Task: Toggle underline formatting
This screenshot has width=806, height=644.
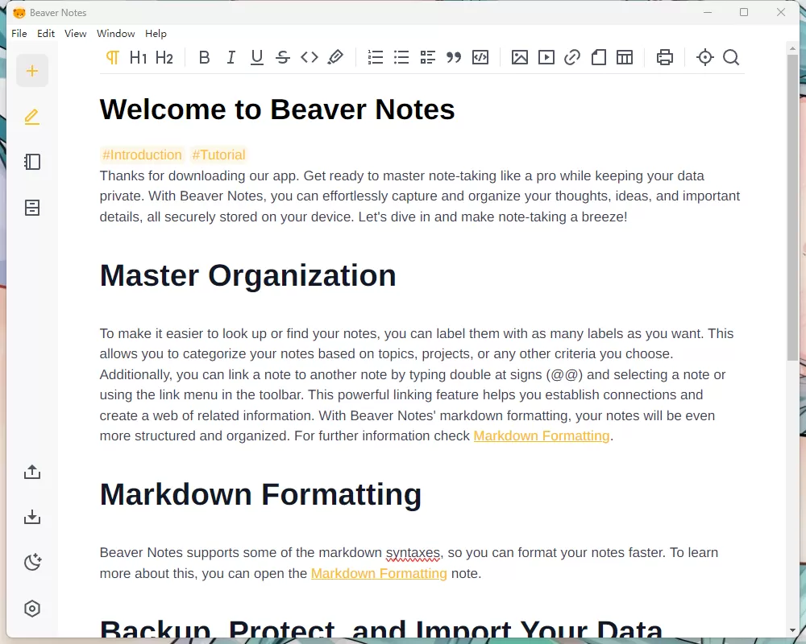Action: pyautogui.click(x=256, y=57)
